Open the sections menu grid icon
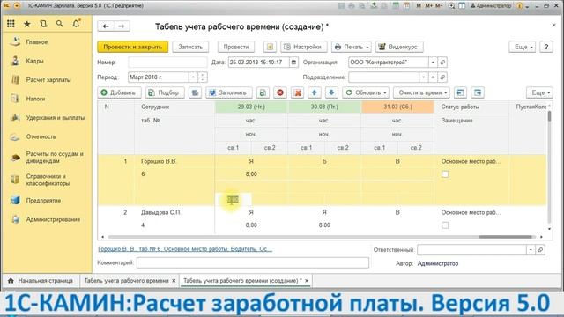The width and height of the screenshot is (564, 317). (11, 24)
